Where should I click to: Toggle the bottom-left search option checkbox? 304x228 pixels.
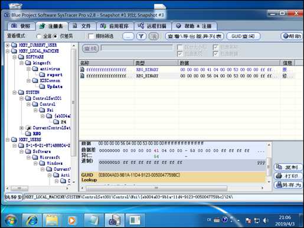click(x=180, y=54)
